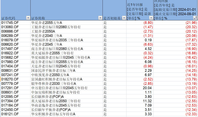This screenshot has height=117, width=198.
Task: Click fund name 国泰民泽平衡养老目标三年A
Action: point(53,70)
